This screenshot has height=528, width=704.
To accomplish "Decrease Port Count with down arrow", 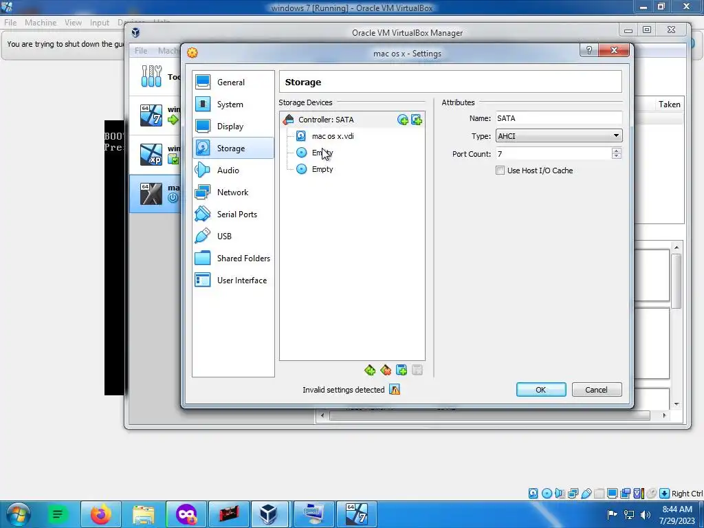I will click(617, 156).
